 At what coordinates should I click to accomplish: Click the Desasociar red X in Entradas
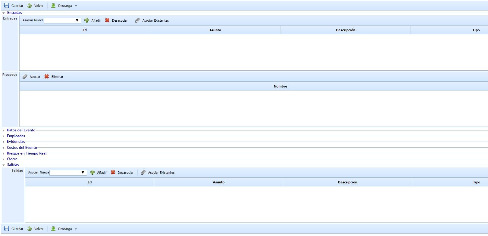[107, 20]
